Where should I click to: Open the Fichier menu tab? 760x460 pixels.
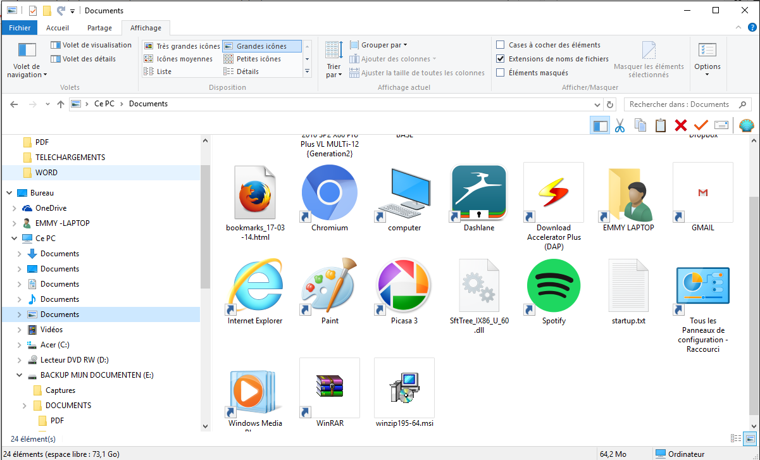(20, 28)
